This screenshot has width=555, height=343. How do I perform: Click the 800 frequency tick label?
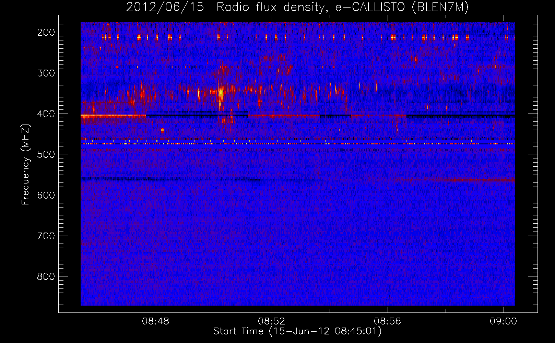[x=46, y=276]
